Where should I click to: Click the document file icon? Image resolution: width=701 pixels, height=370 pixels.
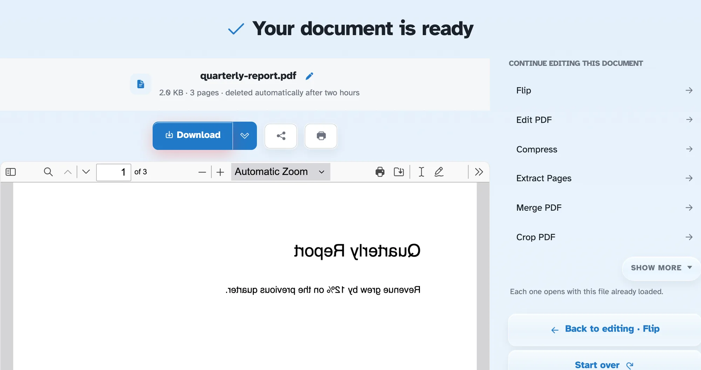(141, 84)
